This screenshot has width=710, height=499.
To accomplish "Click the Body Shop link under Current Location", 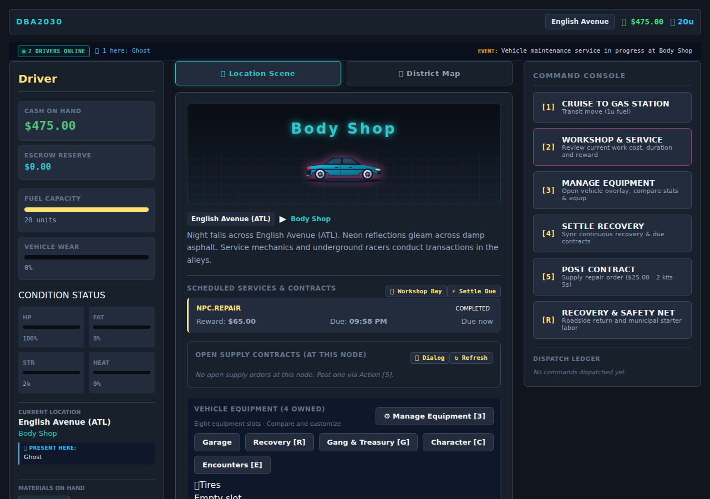I will [x=38, y=434].
